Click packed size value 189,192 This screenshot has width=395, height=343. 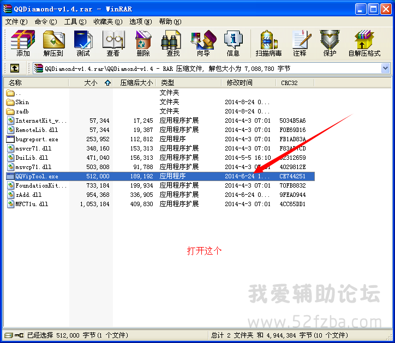[141, 176]
